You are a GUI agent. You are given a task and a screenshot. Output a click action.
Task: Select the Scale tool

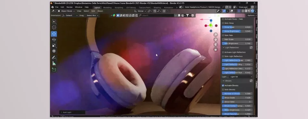coord(54,45)
